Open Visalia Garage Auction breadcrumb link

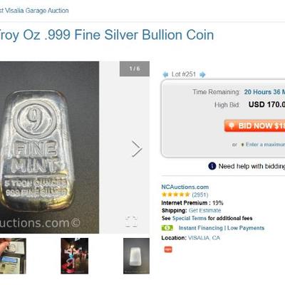click(x=34, y=11)
